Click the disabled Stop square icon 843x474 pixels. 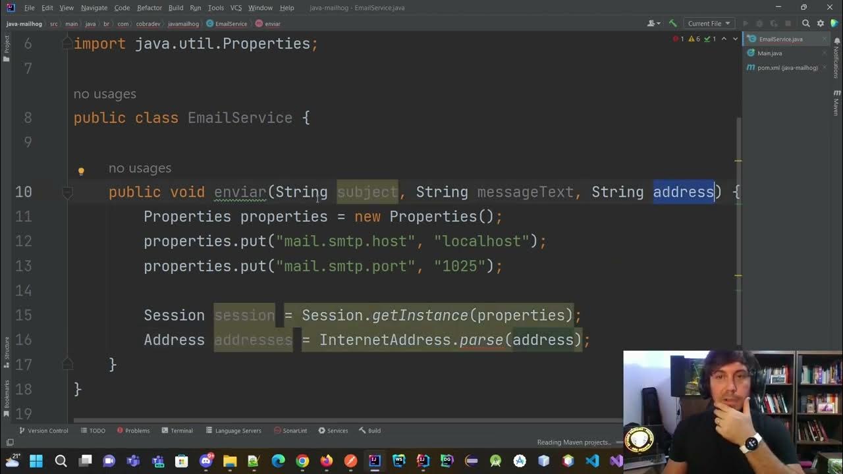click(x=788, y=24)
